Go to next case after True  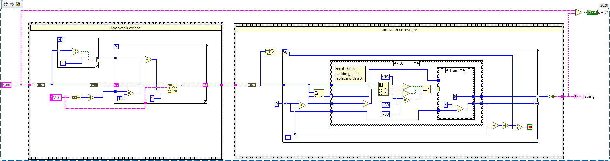(x=465, y=70)
